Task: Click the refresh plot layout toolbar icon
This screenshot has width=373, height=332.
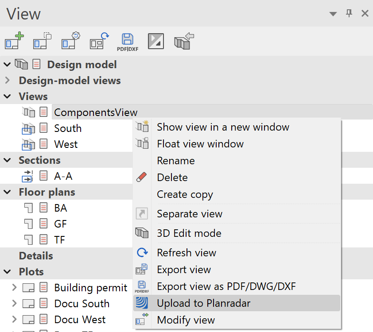Action: [x=99, y=41]
